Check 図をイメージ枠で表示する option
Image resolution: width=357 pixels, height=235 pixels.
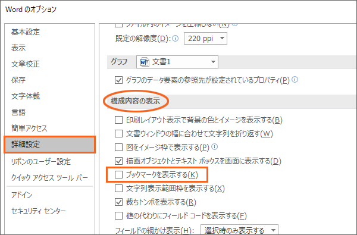(118, 147)
